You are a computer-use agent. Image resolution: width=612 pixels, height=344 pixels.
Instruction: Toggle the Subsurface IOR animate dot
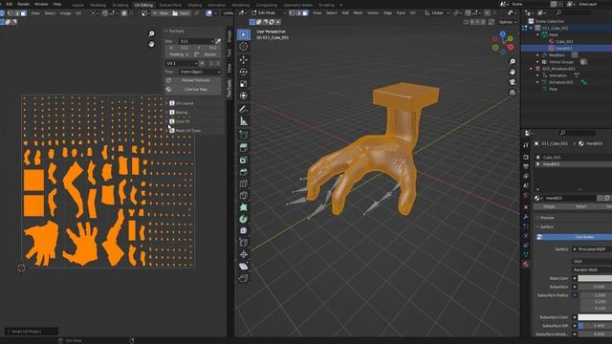(x=575, y=326)
